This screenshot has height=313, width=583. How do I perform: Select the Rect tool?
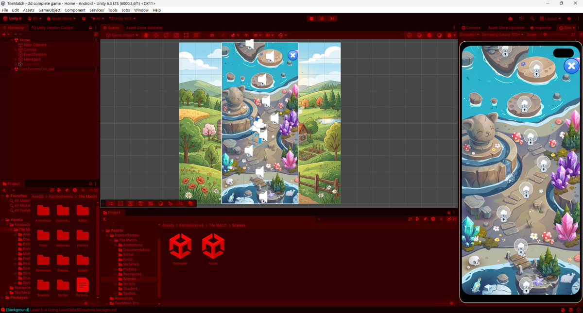186,35
